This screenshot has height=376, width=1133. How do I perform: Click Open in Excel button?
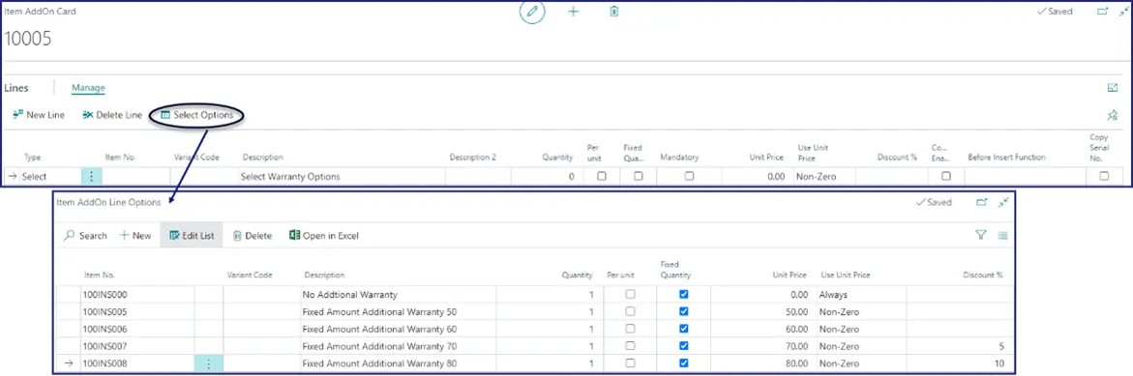point(324,235)
